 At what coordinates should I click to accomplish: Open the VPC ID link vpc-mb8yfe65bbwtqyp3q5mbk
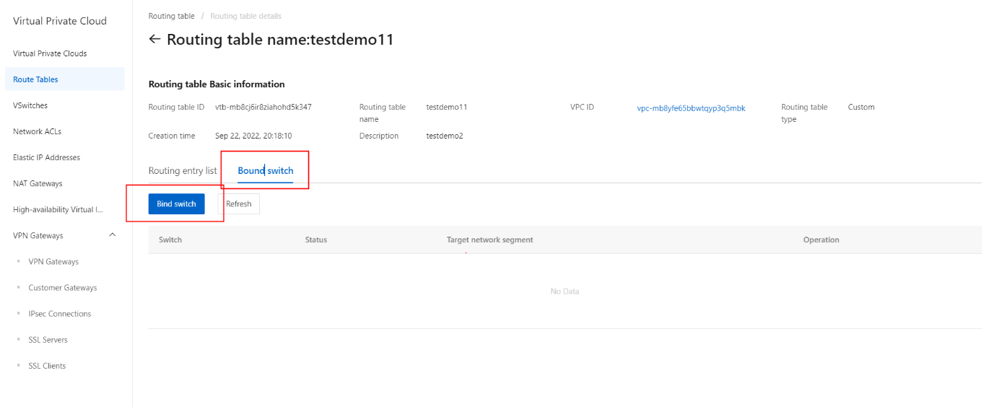(x=691, y=108)
